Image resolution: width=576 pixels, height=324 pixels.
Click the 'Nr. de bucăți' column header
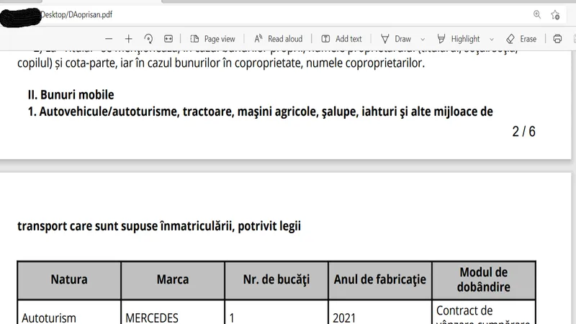pyautogui.click(x=276, y=280)
